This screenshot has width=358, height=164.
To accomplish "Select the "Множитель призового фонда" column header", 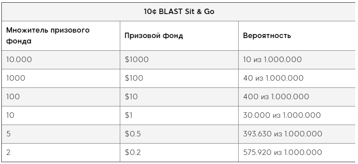I will [61, 36].
